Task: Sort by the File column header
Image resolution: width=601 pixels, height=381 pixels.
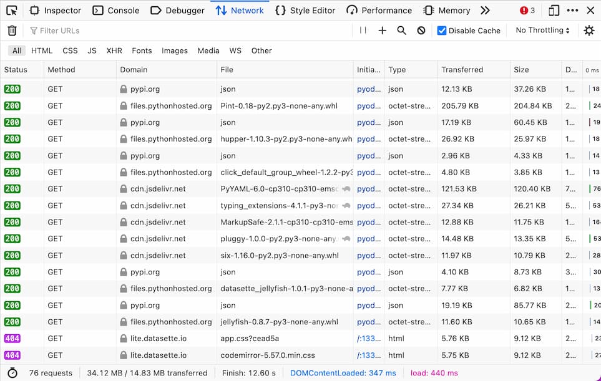Action: [285, 70]
